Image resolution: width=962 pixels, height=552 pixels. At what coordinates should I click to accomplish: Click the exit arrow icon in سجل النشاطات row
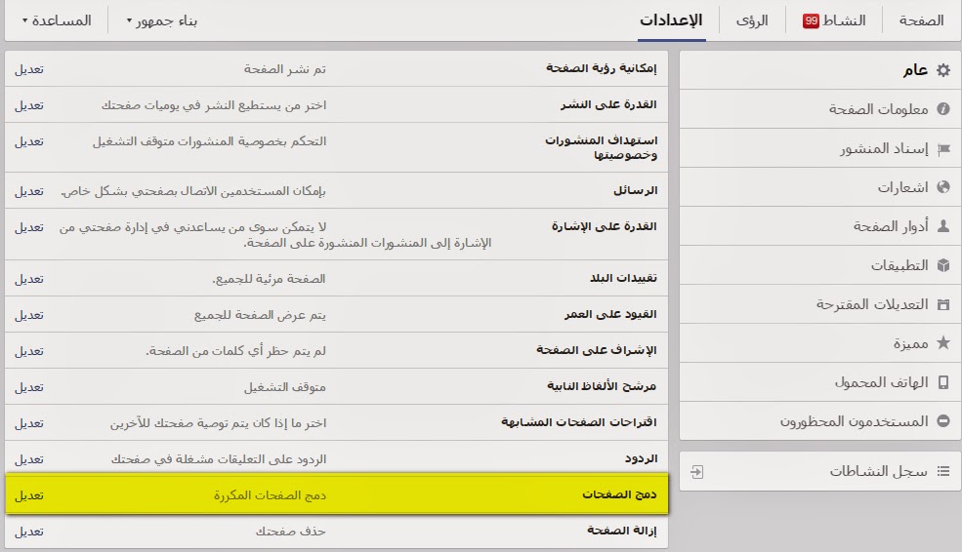(x=697, y=472)
